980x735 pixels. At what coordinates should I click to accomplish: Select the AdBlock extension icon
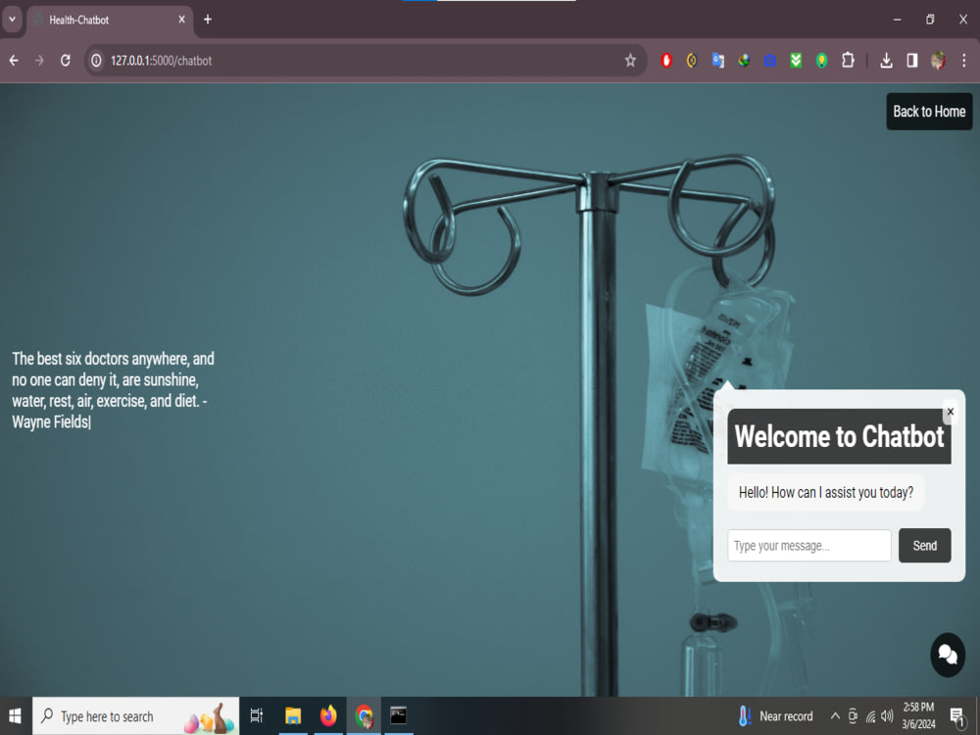pyautogui.click(x=666, y=60)
